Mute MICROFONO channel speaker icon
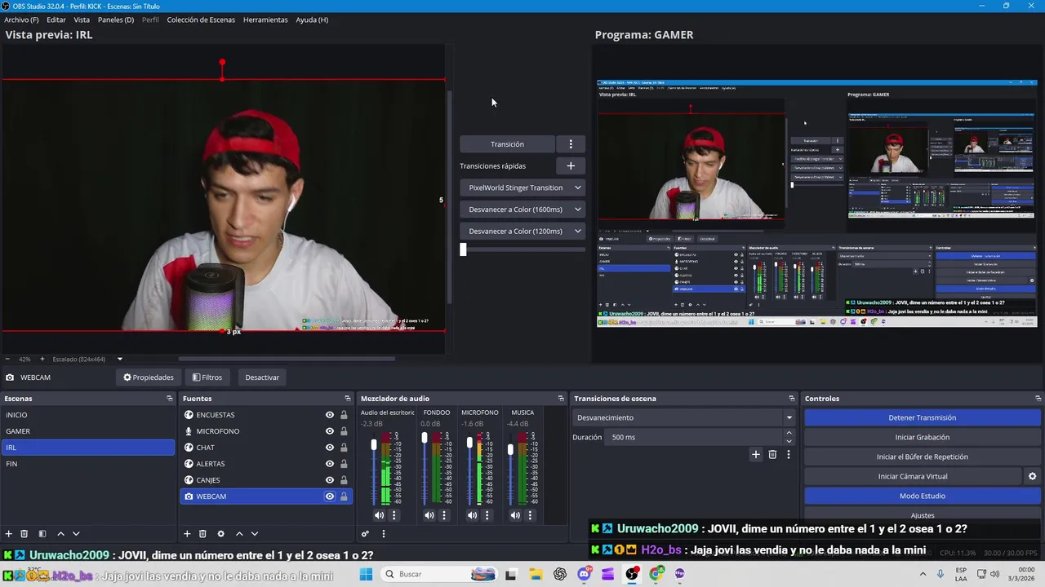Image resolution: width=1045 pixels, height=587 pixels. [472, 515]
